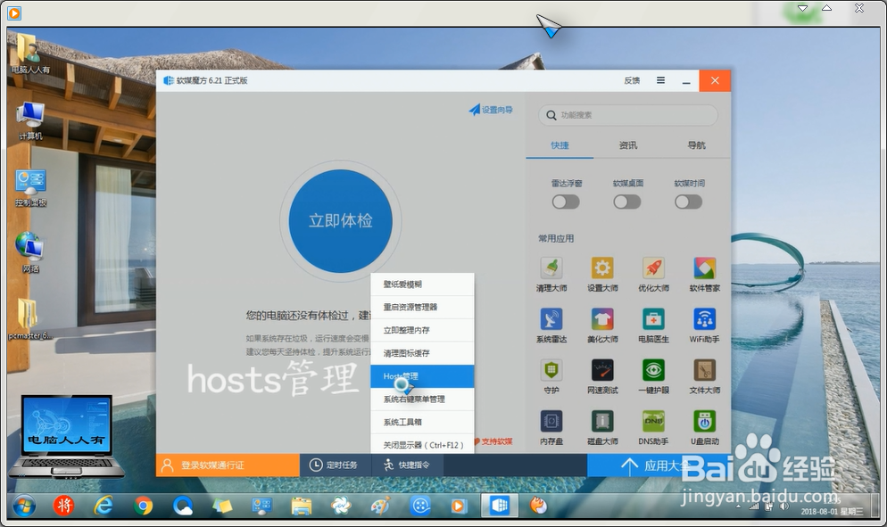Viewport: 887px width, 527px height.
Task: Open the 软件管家 software manager
Action: [704, 275]
